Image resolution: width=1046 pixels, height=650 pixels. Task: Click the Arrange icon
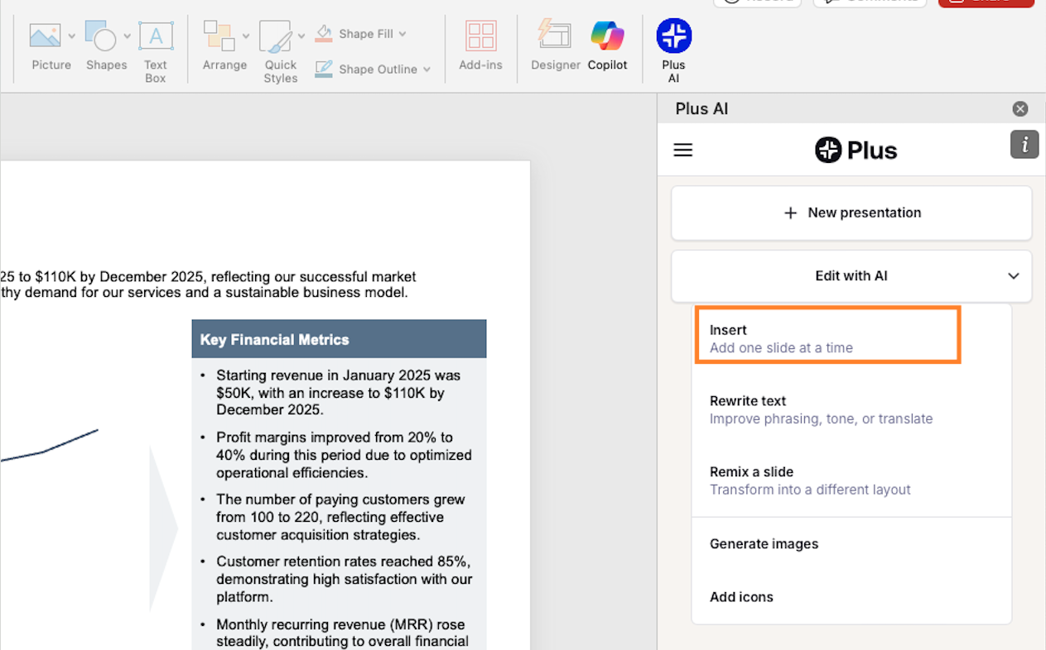point(219,36)
